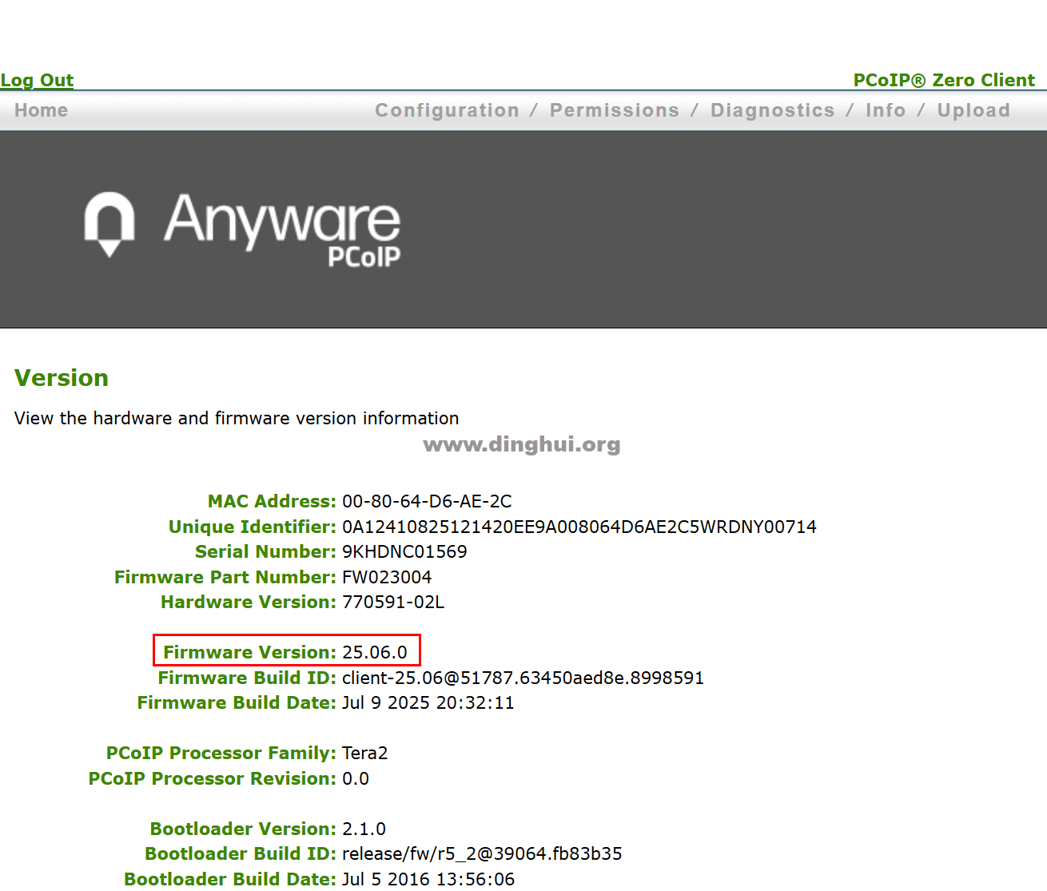
Task: Click the Serial Number label
Action: tap(265, 551)
